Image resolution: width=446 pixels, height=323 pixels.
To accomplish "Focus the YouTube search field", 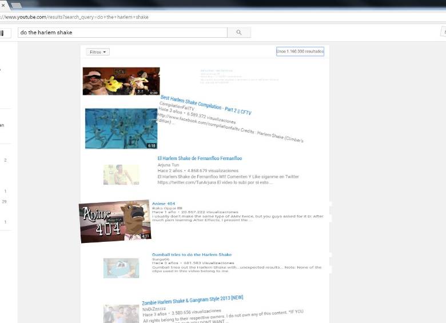I will (x=122, y=33).
